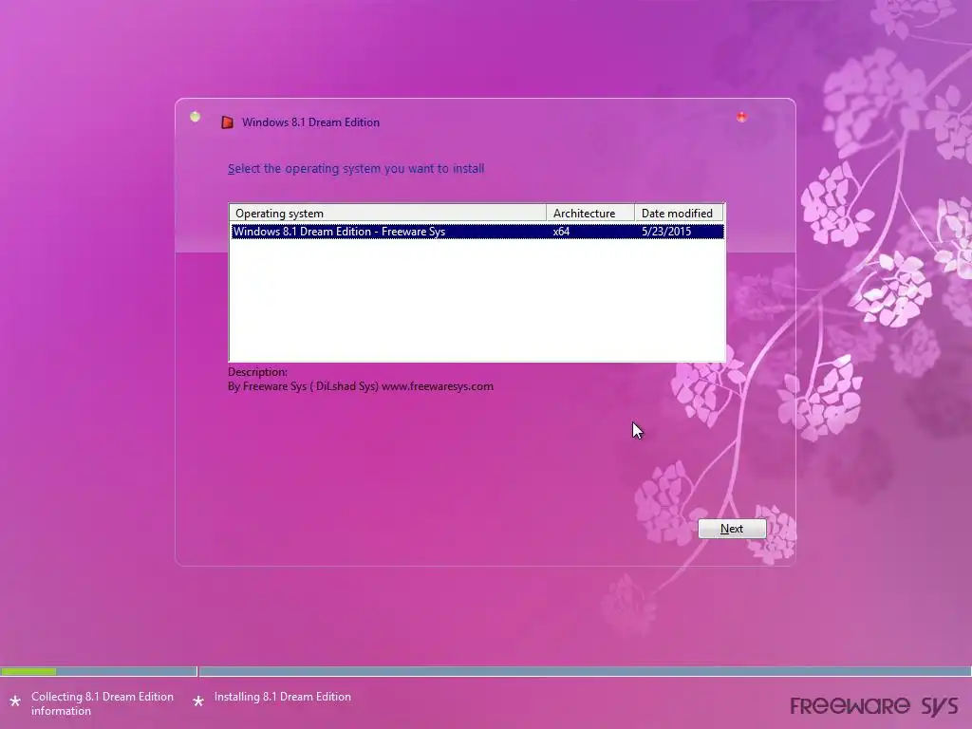
Task: Click the Date modified column header
Action: click(x=679, y=214)
